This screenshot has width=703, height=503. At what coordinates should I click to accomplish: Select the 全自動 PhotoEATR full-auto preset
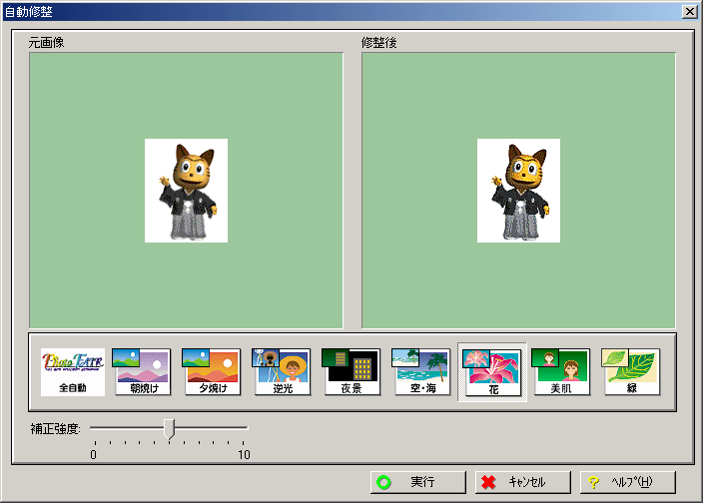tap(73, 372)
